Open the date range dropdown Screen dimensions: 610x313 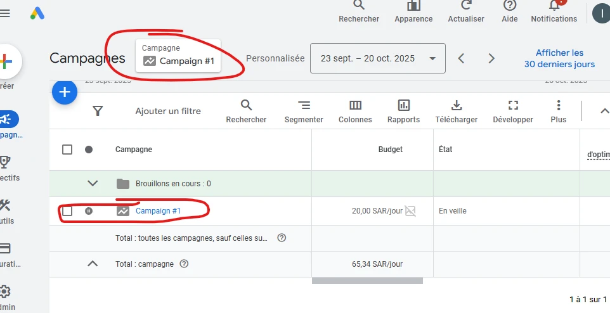pos(377,58)
